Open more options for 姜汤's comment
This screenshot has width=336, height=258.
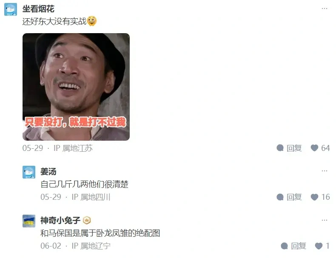click(325, 171)
